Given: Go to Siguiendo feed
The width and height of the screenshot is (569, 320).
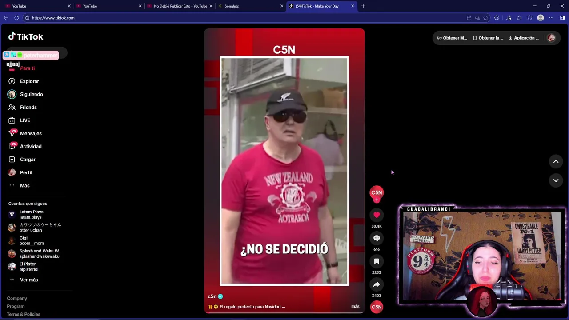Looking at the screenshot, I should coord(31,94).
